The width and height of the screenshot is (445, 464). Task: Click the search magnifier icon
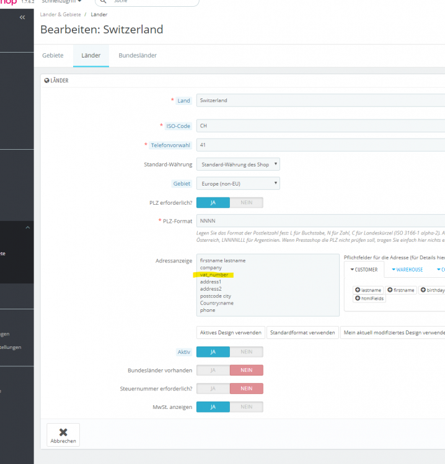click(104, 2)
